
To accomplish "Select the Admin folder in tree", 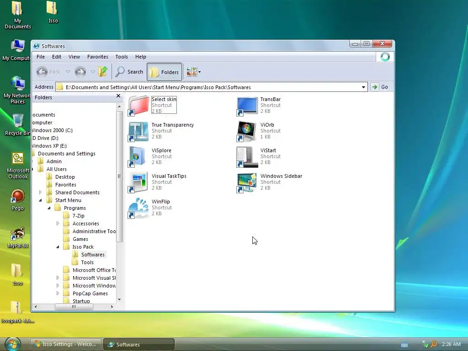I will 54,161.
